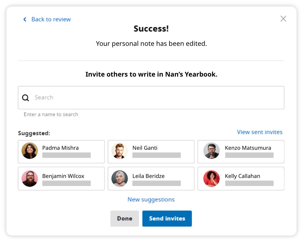Click the Done button
This screenshot has height=242, width=303.
125,219
